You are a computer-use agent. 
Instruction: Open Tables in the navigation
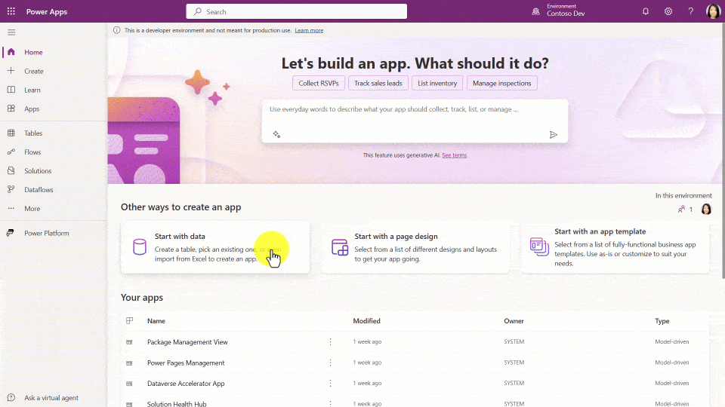[x=33, y=133]
